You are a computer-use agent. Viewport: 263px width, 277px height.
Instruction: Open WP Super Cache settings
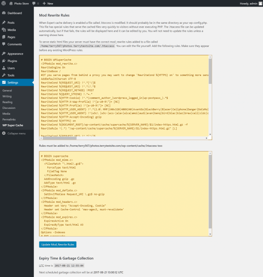pyautogui.click(x=13, y=125)
